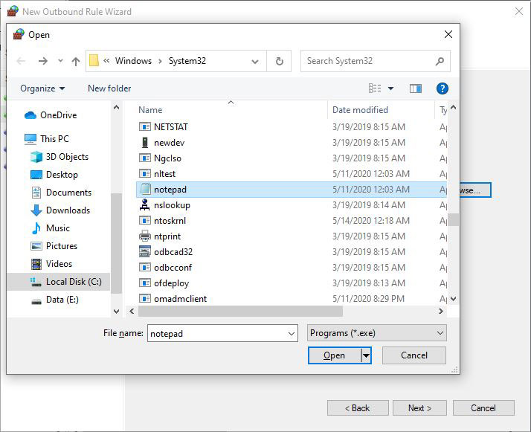Image resolution: width=531 pixels, height=432 pixels.
Task: Select the ntprint printer icon
Action: point(144,236)
